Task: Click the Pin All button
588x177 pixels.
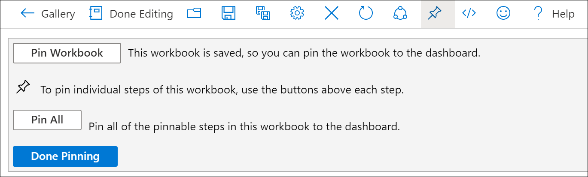Action: coord(47,120)
